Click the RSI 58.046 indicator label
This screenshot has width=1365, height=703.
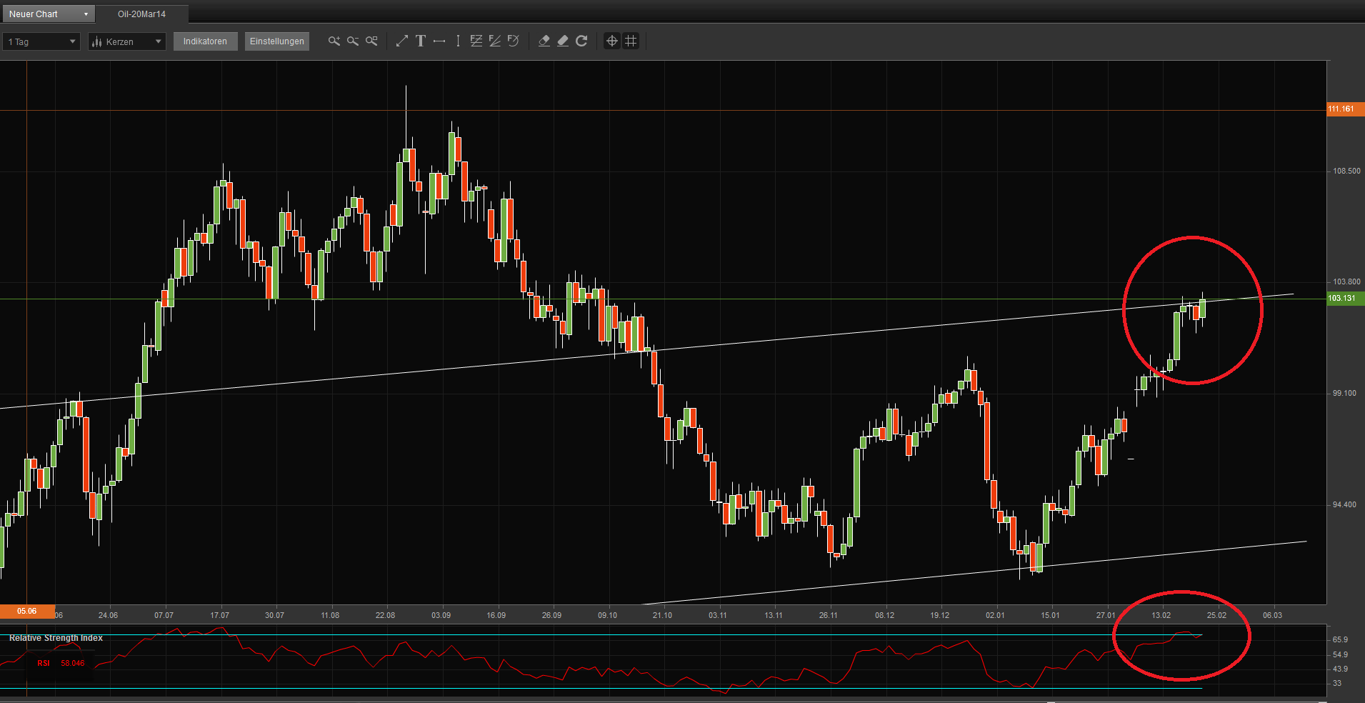tap(61, 663)
